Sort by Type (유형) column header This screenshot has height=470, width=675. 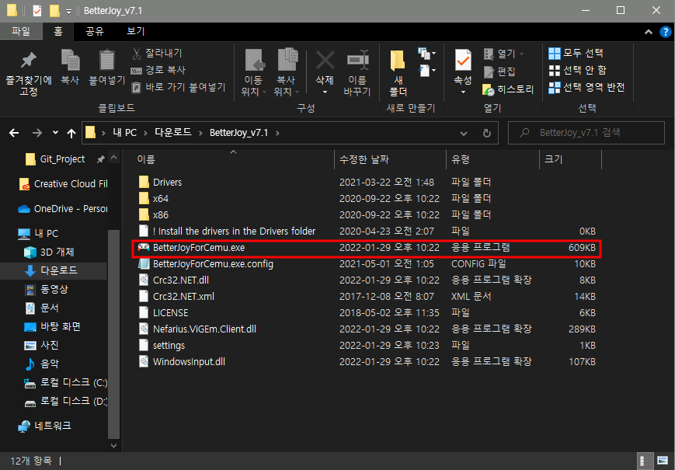(x=460, y=160)
